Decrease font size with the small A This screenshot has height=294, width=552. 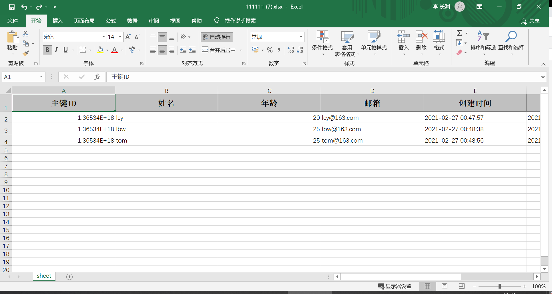tap(137, 37)
